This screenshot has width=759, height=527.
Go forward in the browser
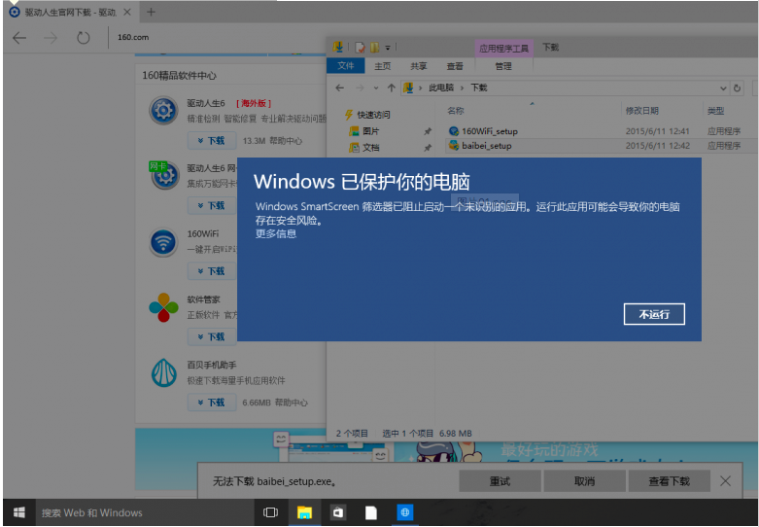coord(51,37)
